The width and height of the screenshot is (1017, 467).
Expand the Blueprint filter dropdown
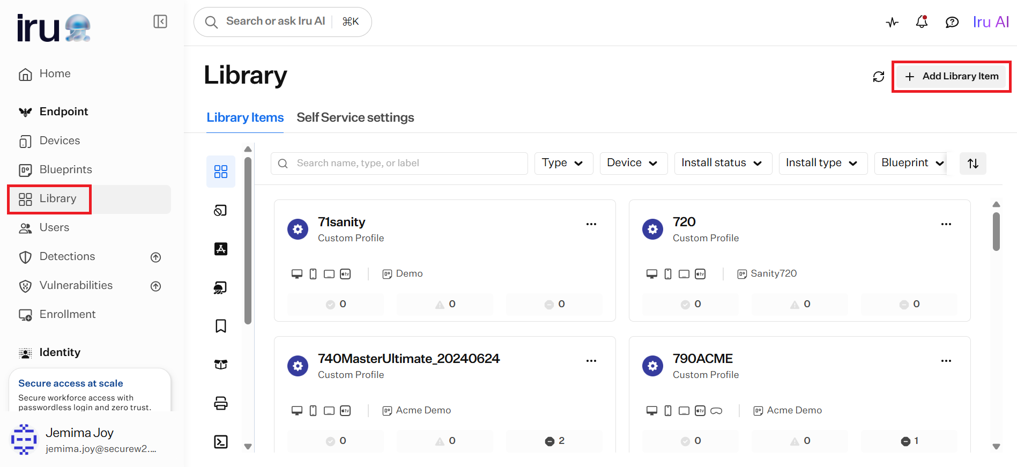coord(910,163)
